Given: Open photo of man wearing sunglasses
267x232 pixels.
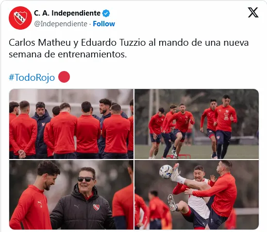Looking at the screenshot, I should point(71,195).
